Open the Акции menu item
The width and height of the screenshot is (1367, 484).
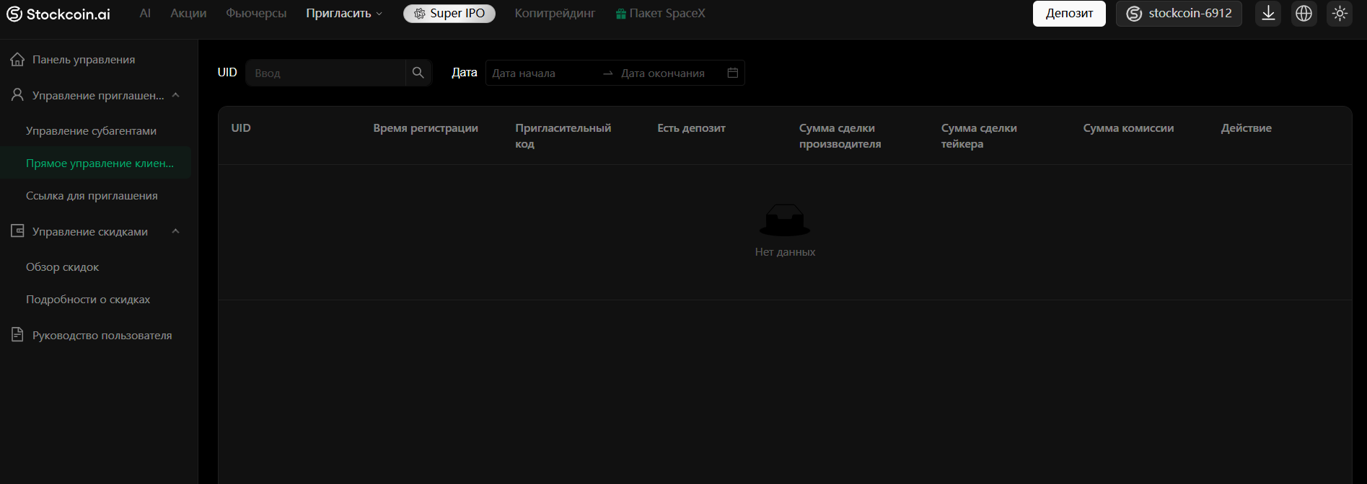[188, 13]
